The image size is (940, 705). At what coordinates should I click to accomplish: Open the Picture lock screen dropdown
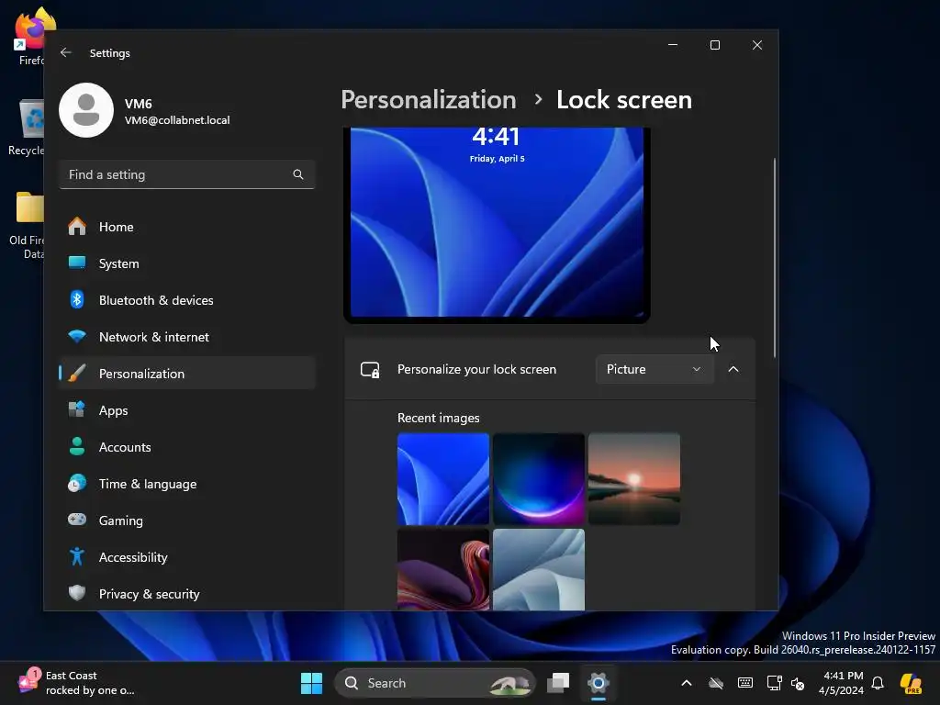pyautogui.click(x=655, y=369)
